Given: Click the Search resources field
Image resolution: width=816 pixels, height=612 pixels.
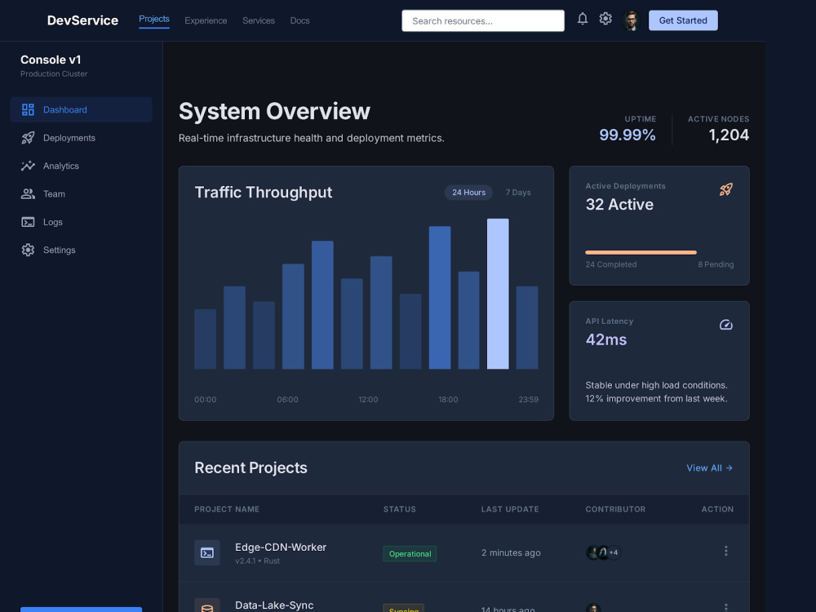Looking at the screenshot, I should pyautogui.click(x=483, y=21).
